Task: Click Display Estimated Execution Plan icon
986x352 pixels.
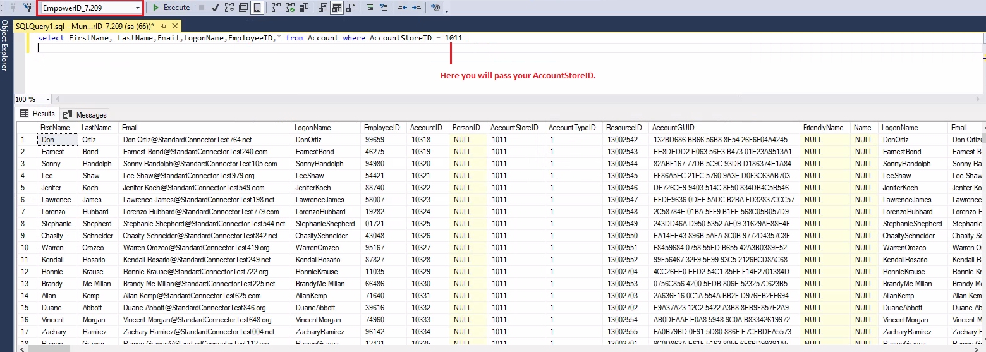Action: tap(229, 8)
